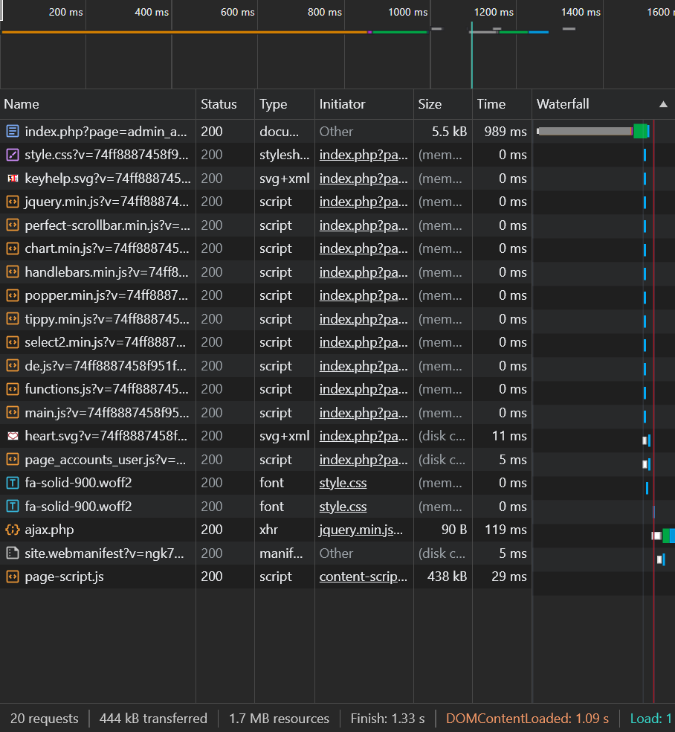
Task: Sort by the Size column header
Action: (430, 104)
